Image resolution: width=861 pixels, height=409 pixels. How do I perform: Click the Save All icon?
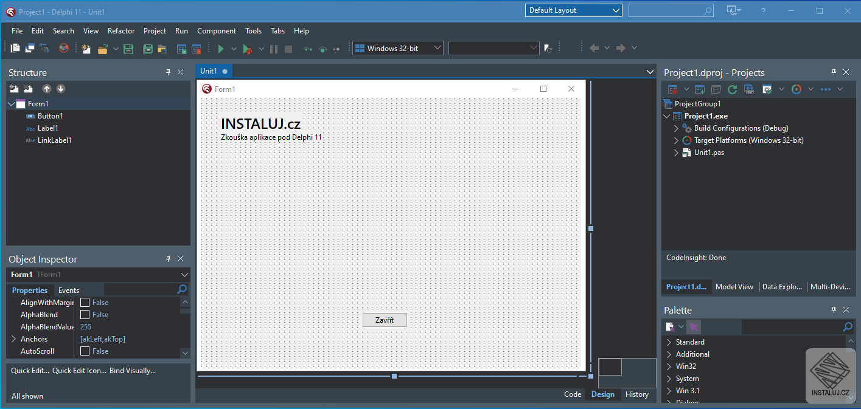[148, 49]
